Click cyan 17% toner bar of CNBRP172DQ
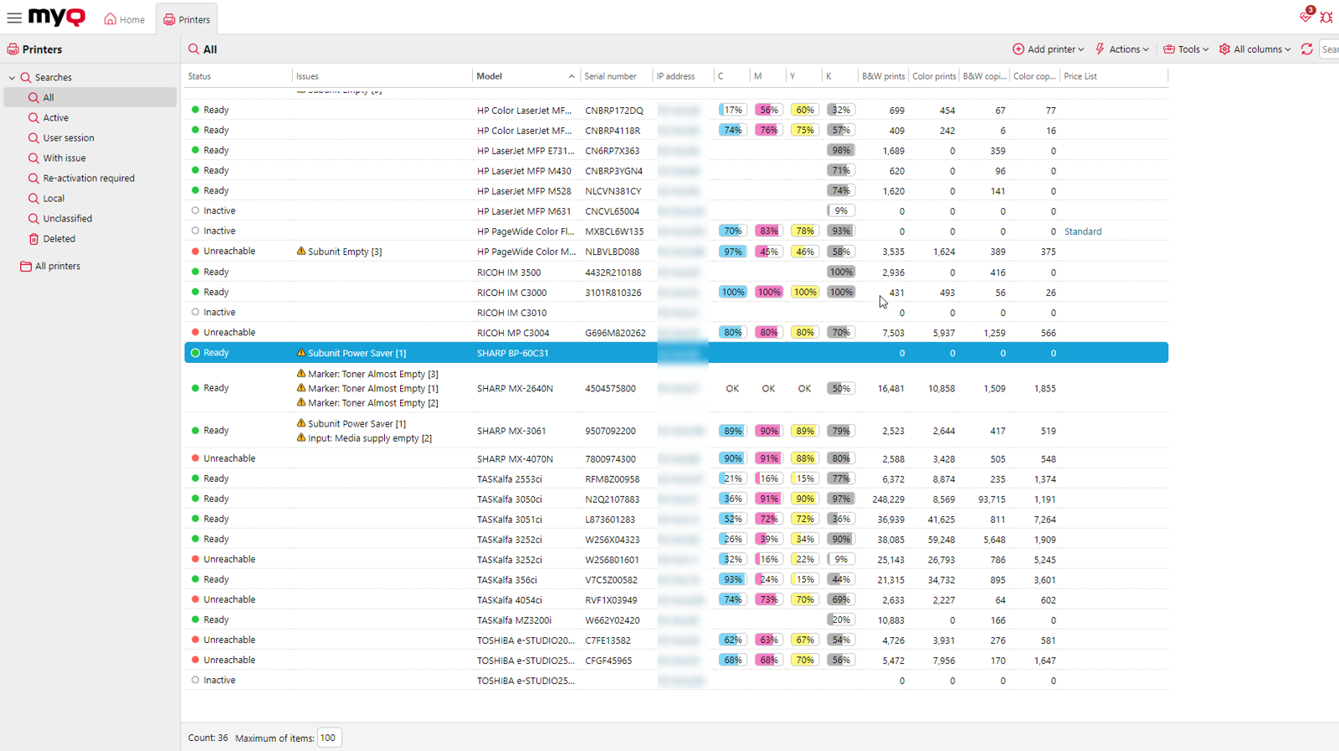Viewport: 1339px width, 751px height. 732,110
